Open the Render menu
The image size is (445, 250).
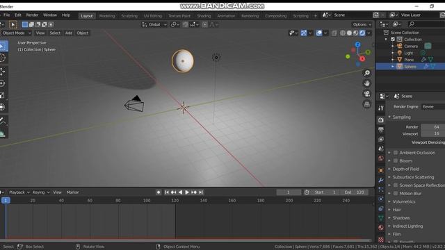click(32, 15)
